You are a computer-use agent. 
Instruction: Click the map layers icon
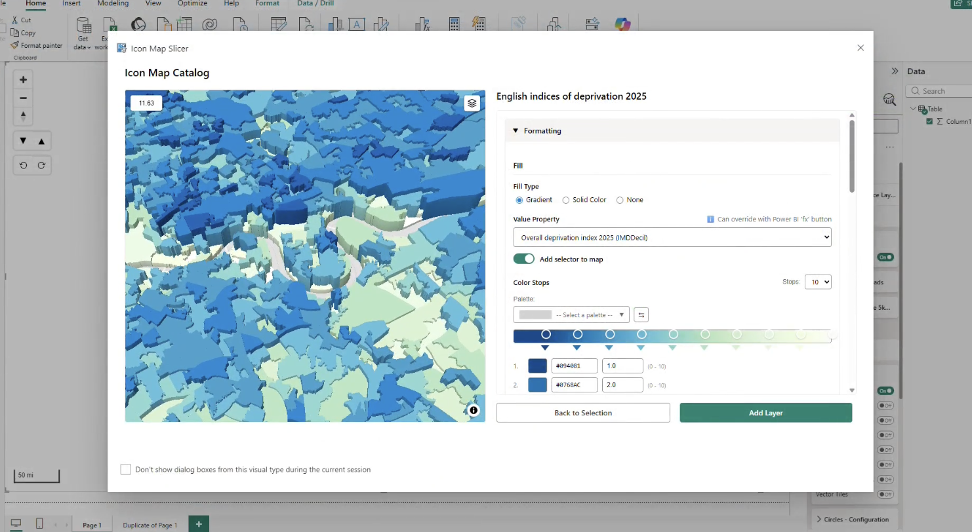[x=472, y=104]
